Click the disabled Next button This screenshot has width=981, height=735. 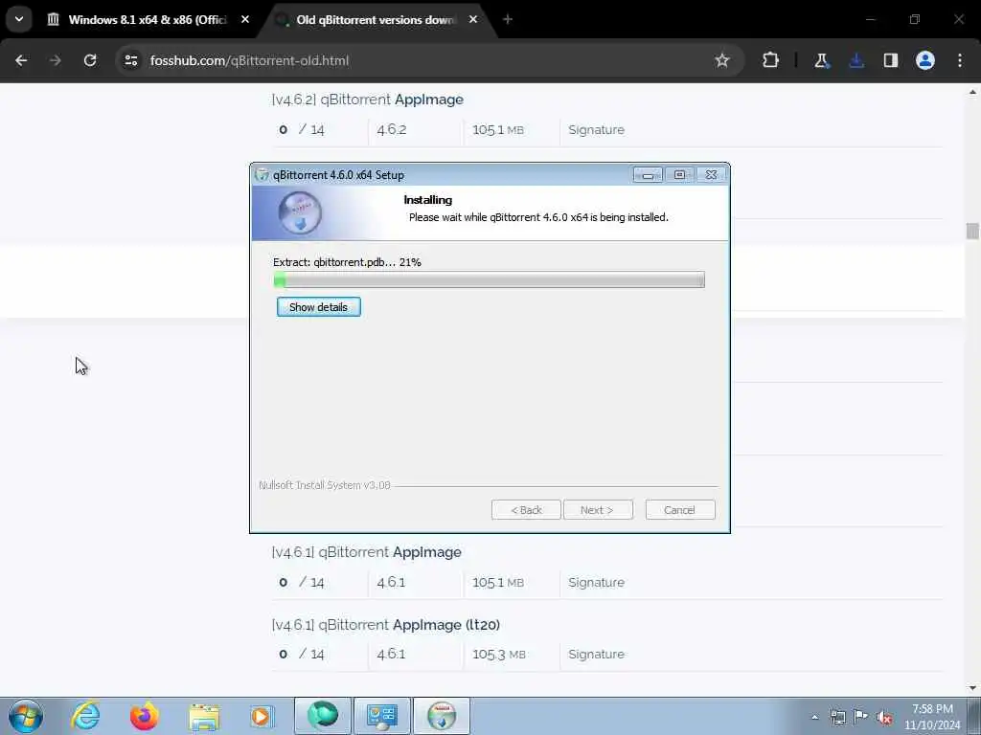(x=598, y=510)
